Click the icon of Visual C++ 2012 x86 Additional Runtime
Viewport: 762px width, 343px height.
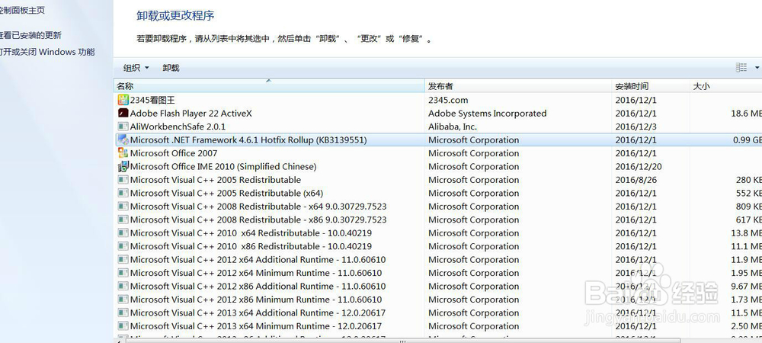point(123,286)
